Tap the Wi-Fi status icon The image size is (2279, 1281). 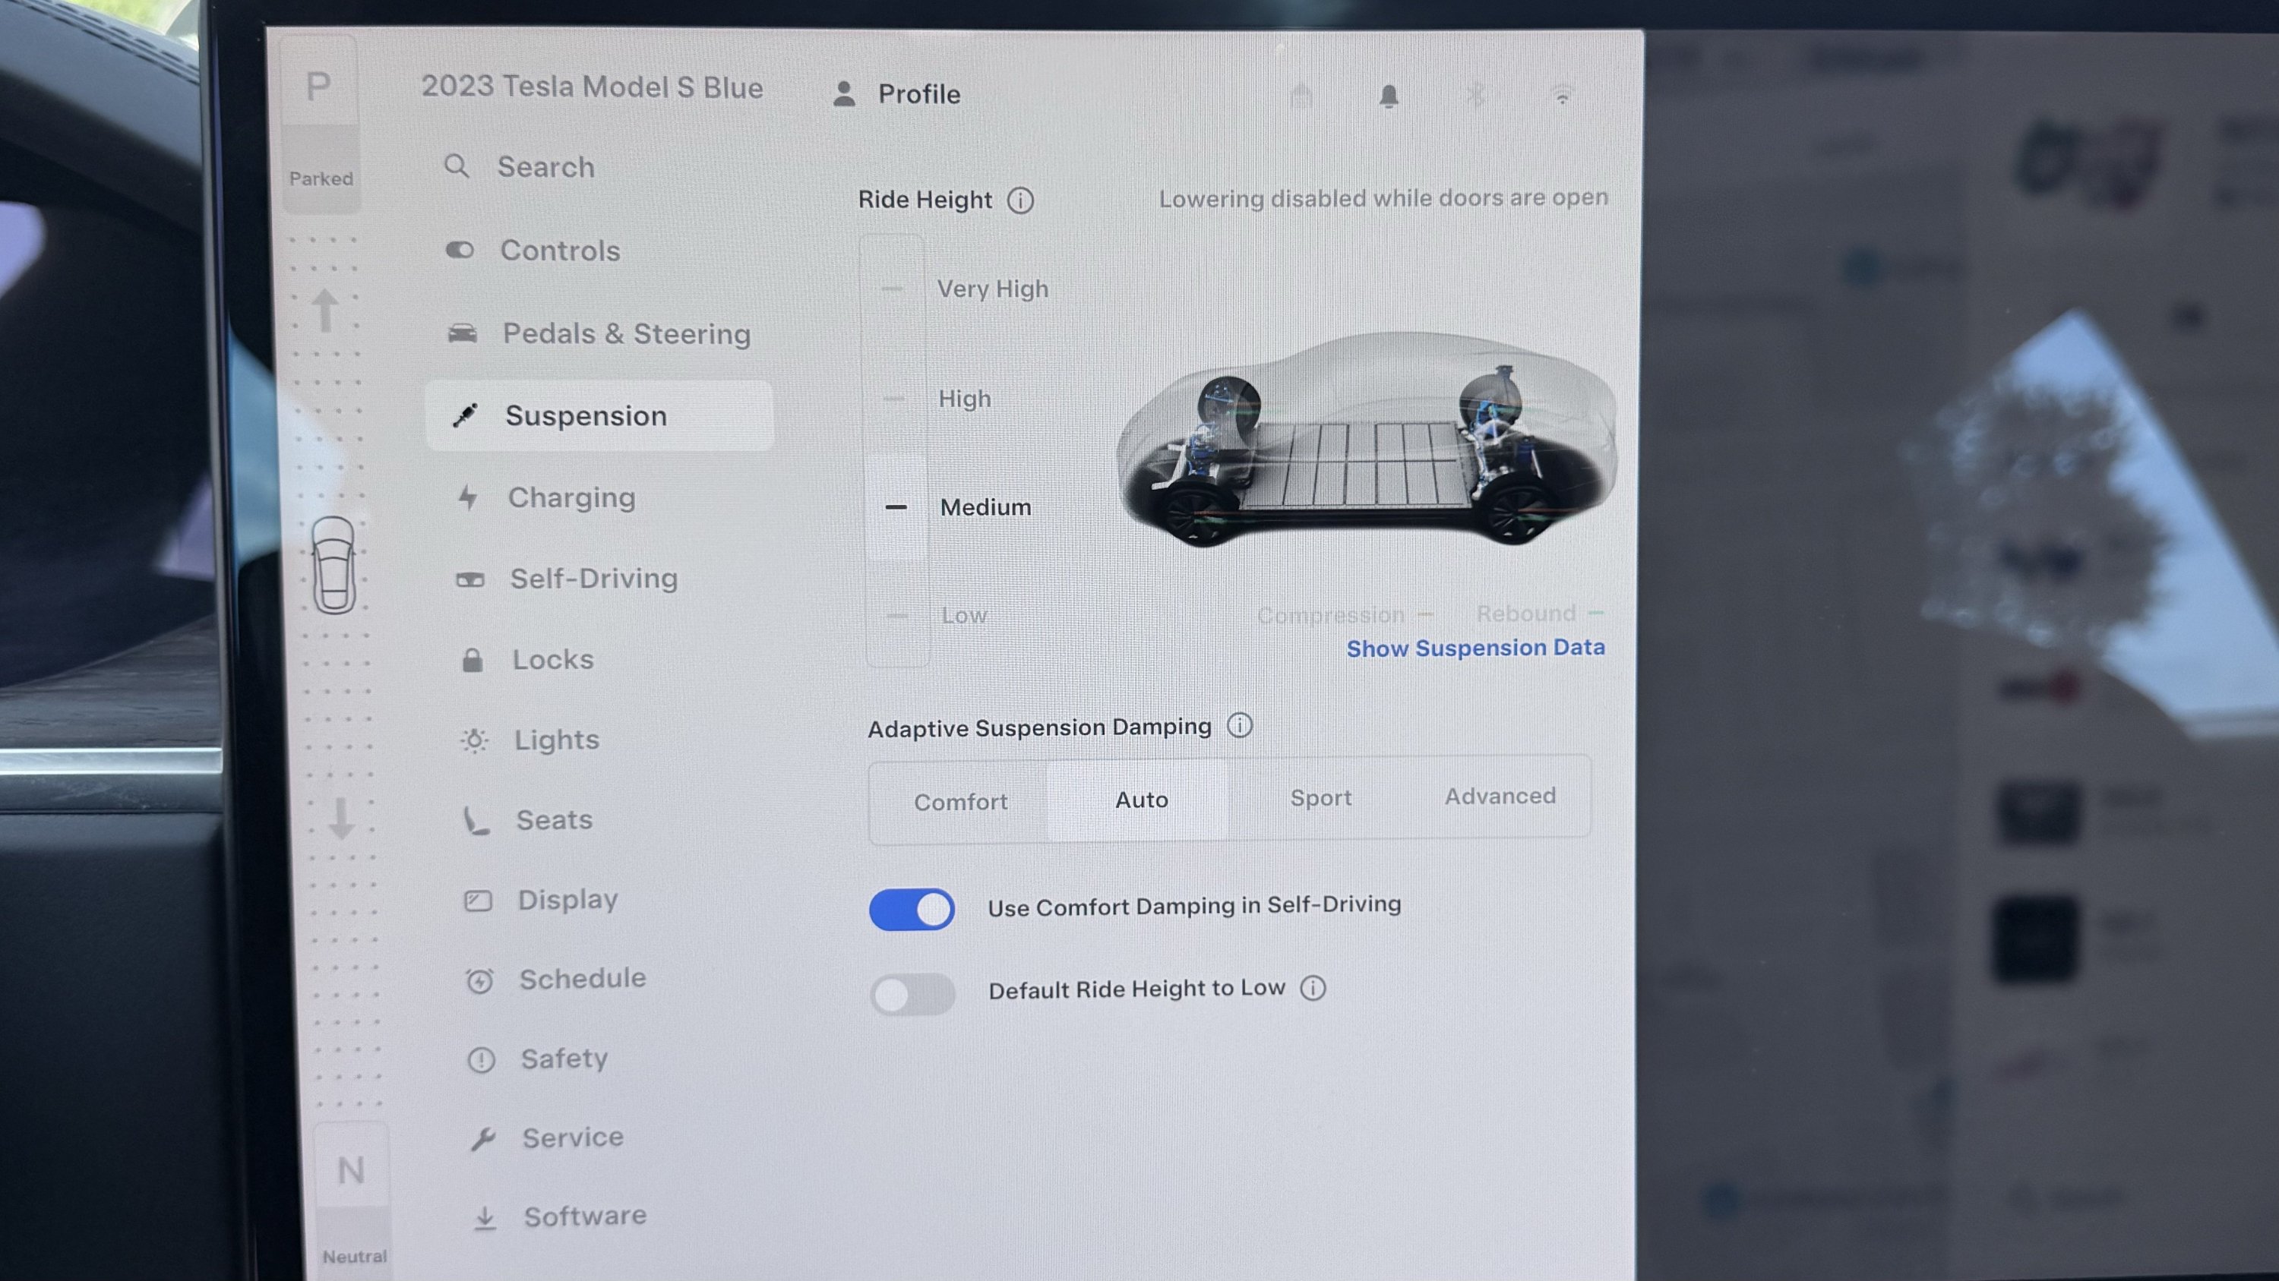[1563, 95]
